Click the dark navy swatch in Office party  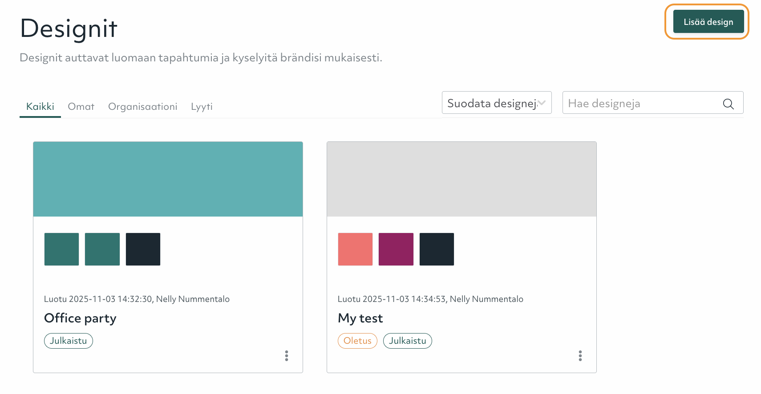point(143,249)
